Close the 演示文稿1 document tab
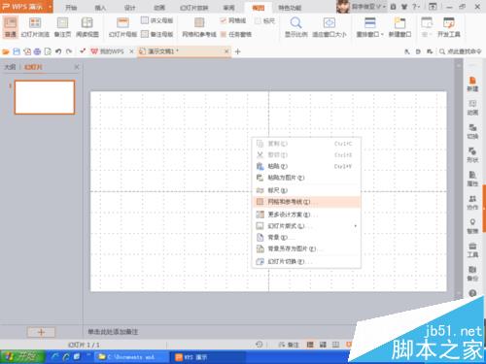 click(x=226, y=51)
